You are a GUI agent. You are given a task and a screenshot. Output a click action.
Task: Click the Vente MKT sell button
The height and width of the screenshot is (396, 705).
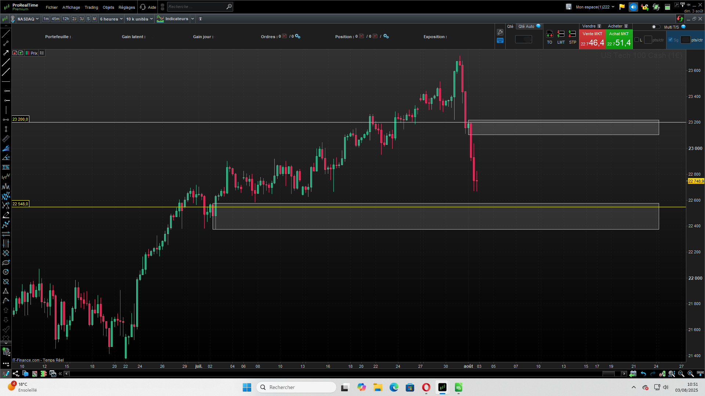click(x=592, y=39)
